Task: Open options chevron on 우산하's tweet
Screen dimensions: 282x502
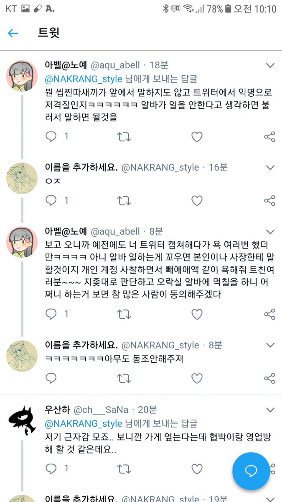Action: tap(270, 409)
